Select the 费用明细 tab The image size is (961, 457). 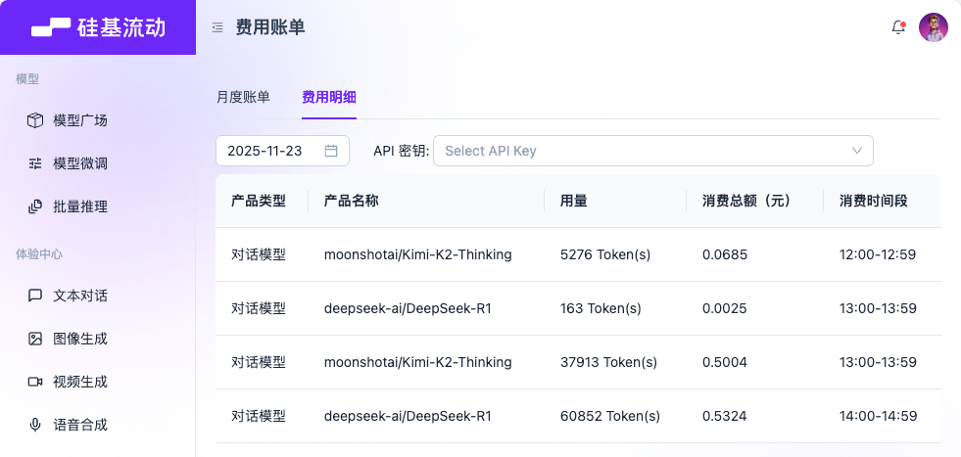click(x=328, y=97)
